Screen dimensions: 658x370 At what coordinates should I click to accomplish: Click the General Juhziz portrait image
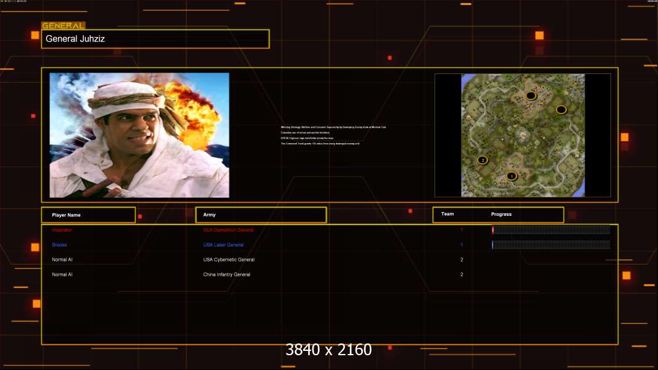pyautogui.click(x=139, y=135)
